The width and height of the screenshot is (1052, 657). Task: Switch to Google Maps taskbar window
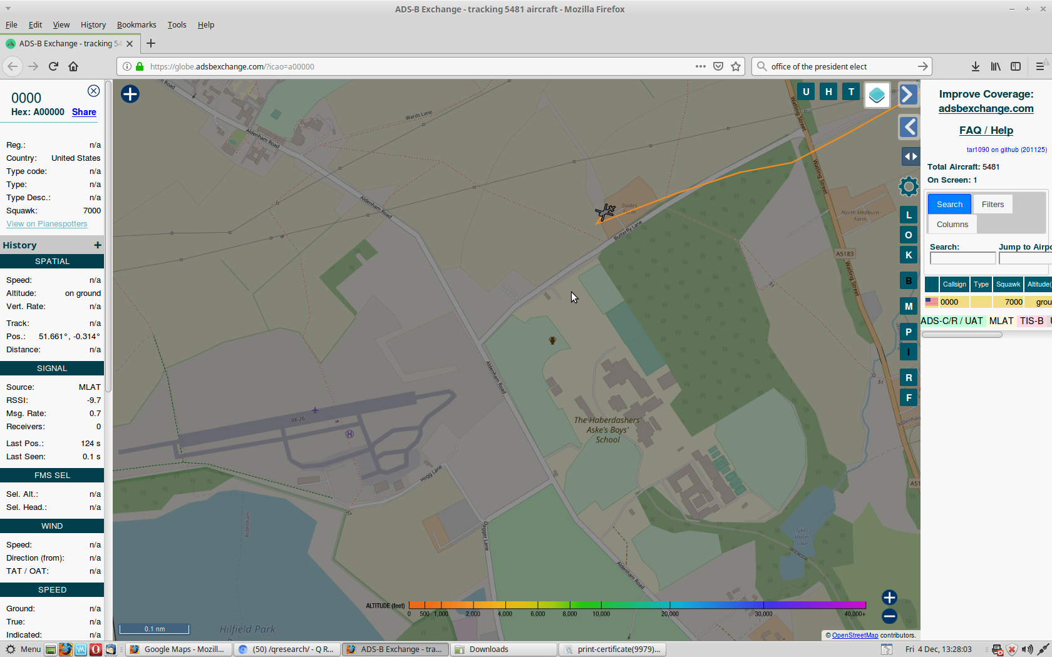point(178,649)
